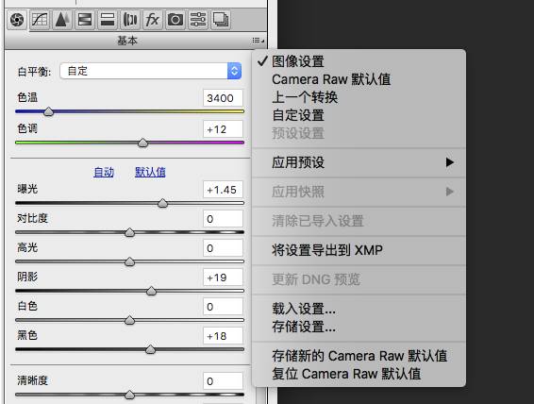Image resolution: width=534 pixels, height=404 pixels.
Task: Open the 基本 panel flyout menu icon
Action: click(258, 41)
